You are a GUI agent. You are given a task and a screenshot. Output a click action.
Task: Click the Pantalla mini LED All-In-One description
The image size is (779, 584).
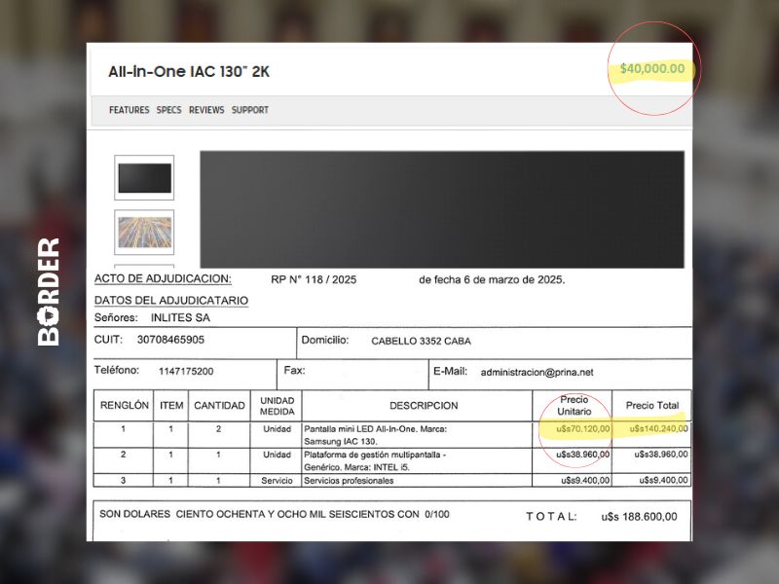click(x=376, y=435)
